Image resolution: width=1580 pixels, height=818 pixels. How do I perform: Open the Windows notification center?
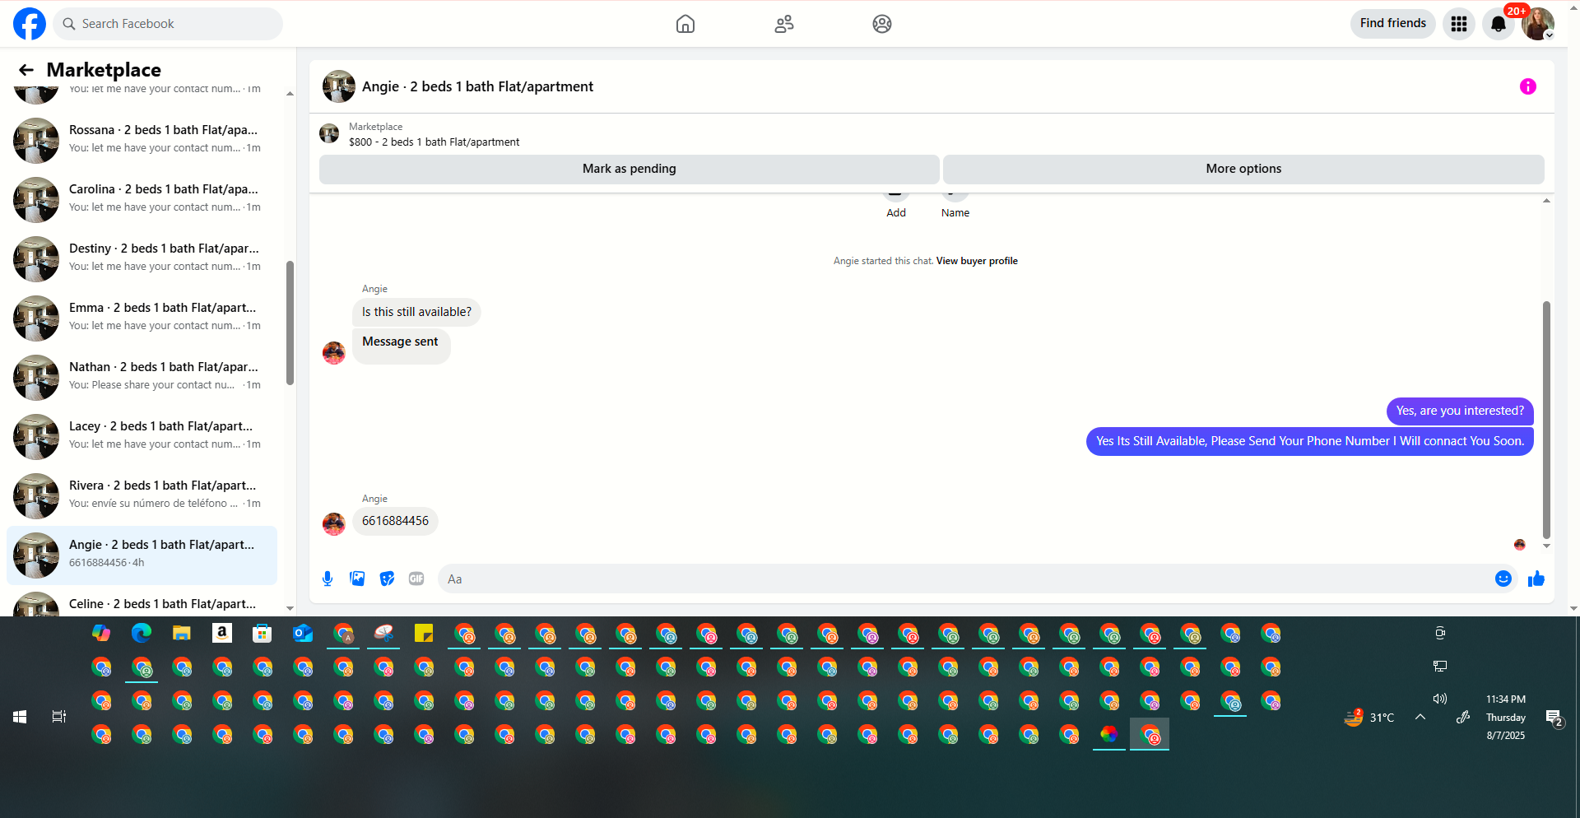coord(1554,718)
